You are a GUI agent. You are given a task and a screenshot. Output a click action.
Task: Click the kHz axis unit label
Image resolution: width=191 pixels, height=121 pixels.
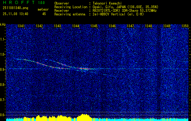(x=3, y=25)
